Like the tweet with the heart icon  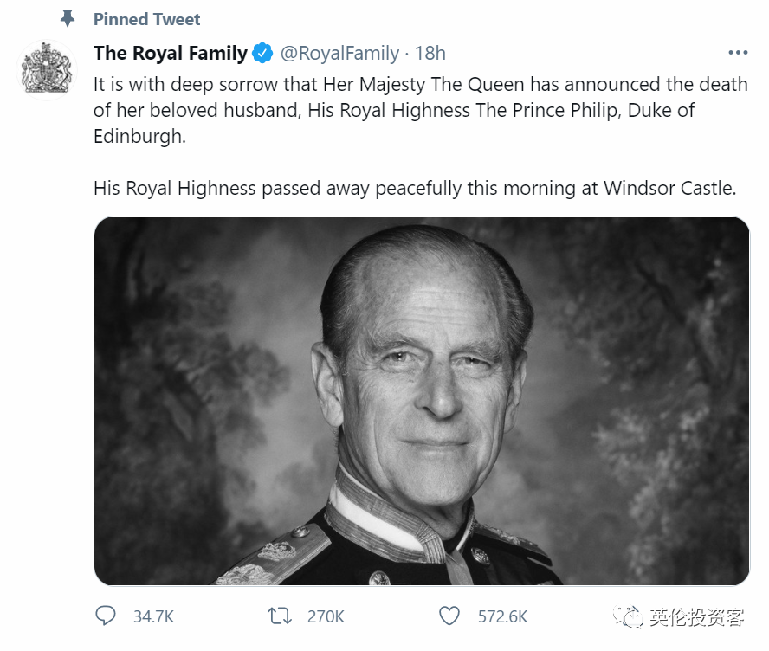click(449, 616)
